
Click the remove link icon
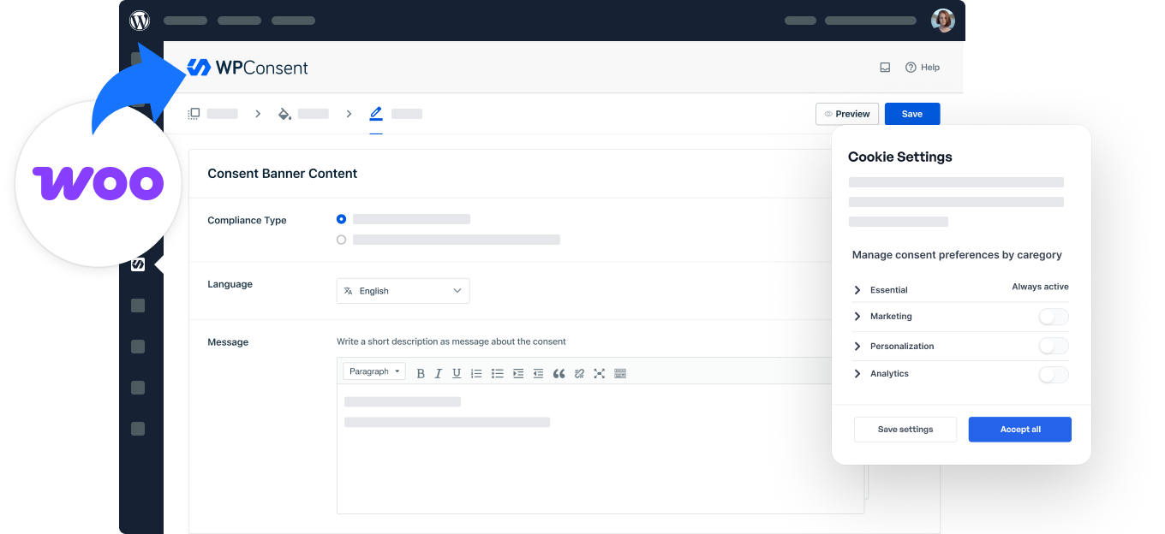pyautogui.click(x=579, y=373)
